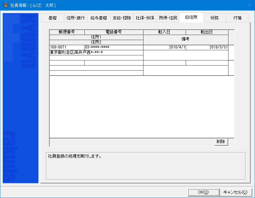The image size is (255, 198).
Task: Click the 転出日 column header
Action: 207,32
